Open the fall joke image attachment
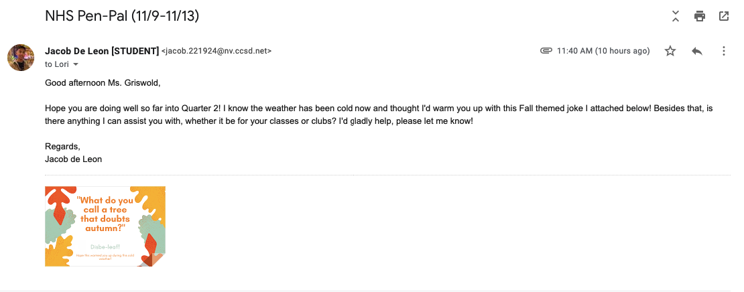 [105, 226]
